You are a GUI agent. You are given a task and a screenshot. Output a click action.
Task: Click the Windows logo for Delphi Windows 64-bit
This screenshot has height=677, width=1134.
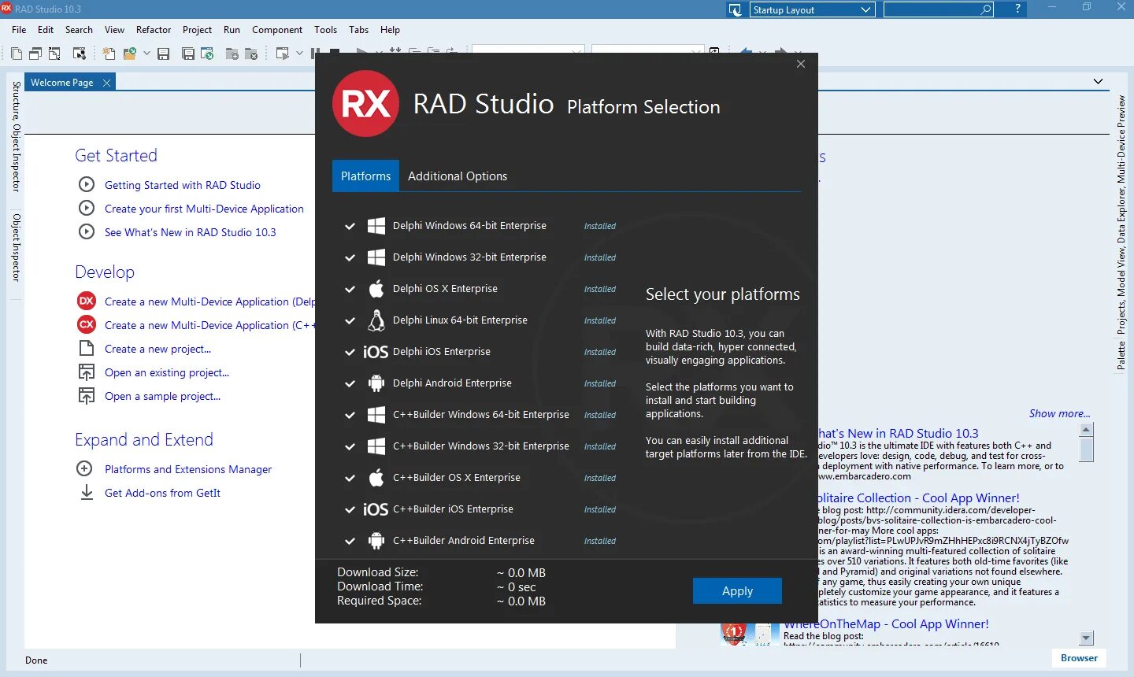pos(376,226)
